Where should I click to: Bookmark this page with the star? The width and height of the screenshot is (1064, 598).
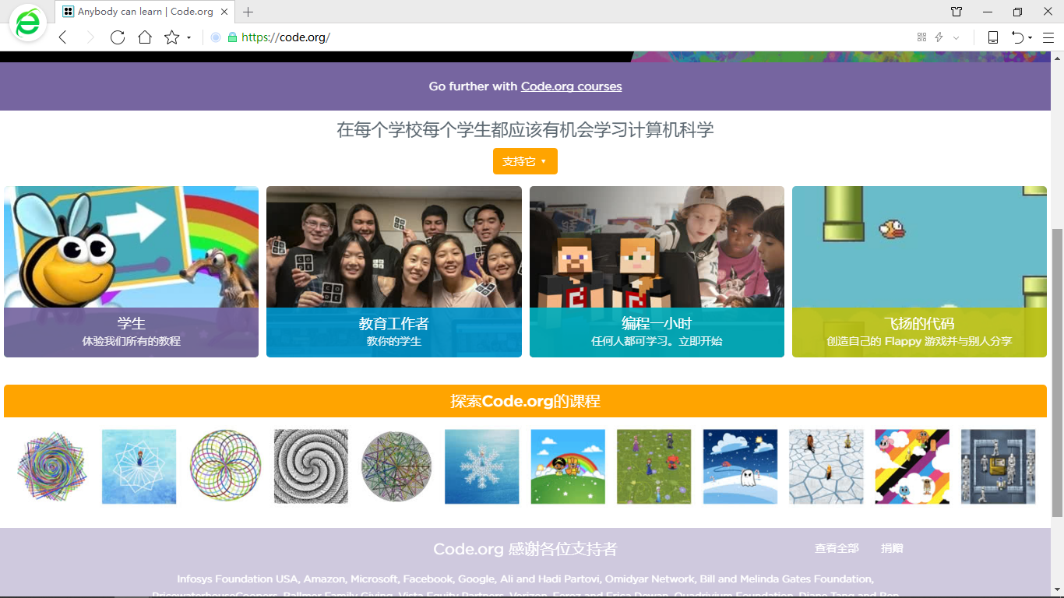point(171,37)
